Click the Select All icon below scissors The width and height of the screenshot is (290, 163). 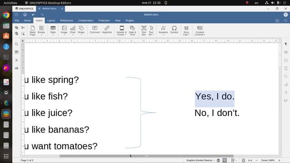click(23, 34)
